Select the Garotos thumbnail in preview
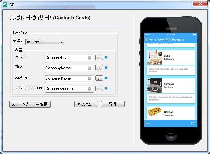 (154, 112)
